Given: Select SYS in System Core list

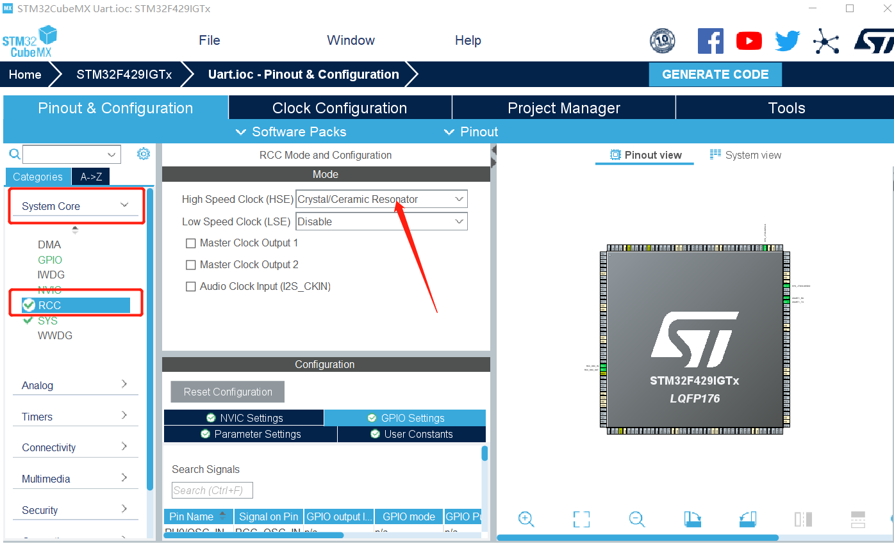Looking at the screenshot, I should coord(47,321).
